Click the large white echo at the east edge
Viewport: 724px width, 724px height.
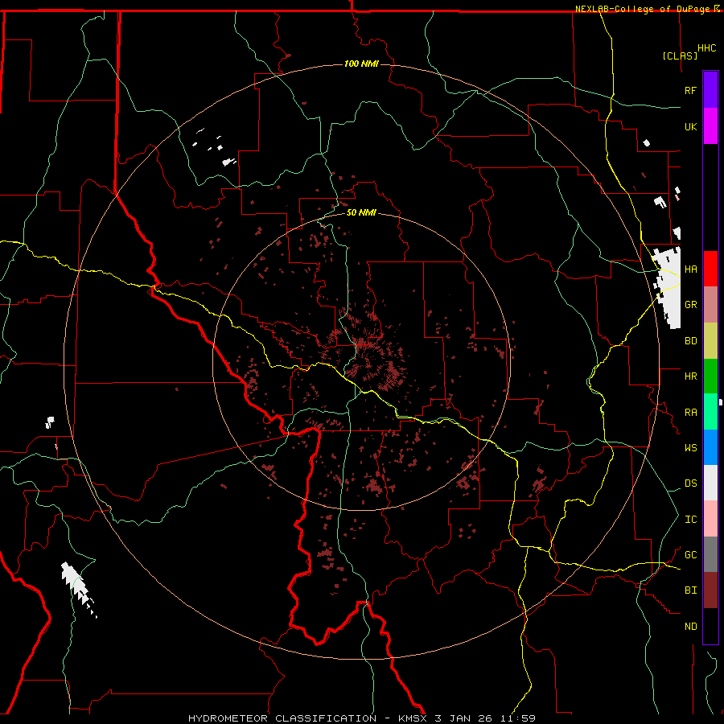[x=668, y=286]
